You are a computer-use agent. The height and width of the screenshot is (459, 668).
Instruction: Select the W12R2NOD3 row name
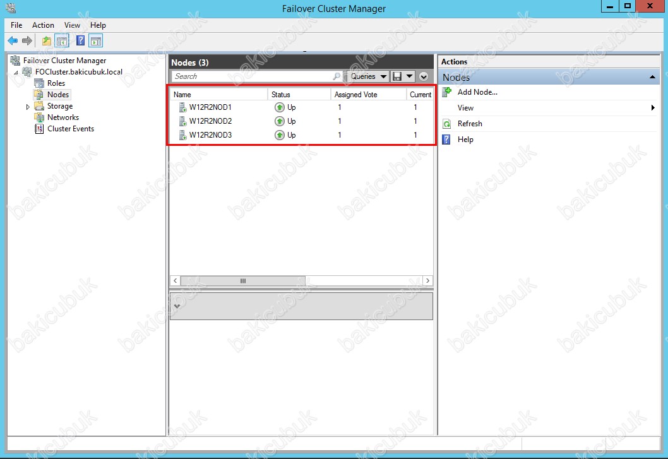210,135
